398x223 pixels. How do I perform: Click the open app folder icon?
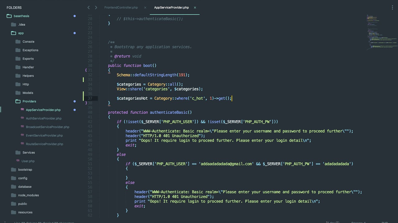(13, 33)
